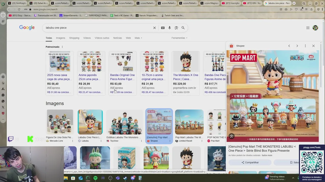Show next image in Shopee side panel

click(x=297, y=46)
